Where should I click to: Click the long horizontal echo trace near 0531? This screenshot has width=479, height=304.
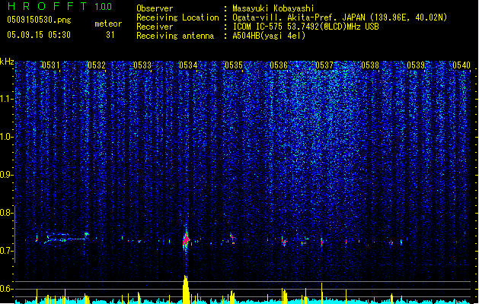(65, 238)
